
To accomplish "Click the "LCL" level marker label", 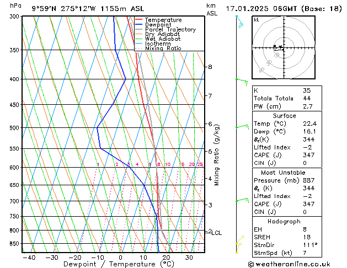I will point(217,233).
